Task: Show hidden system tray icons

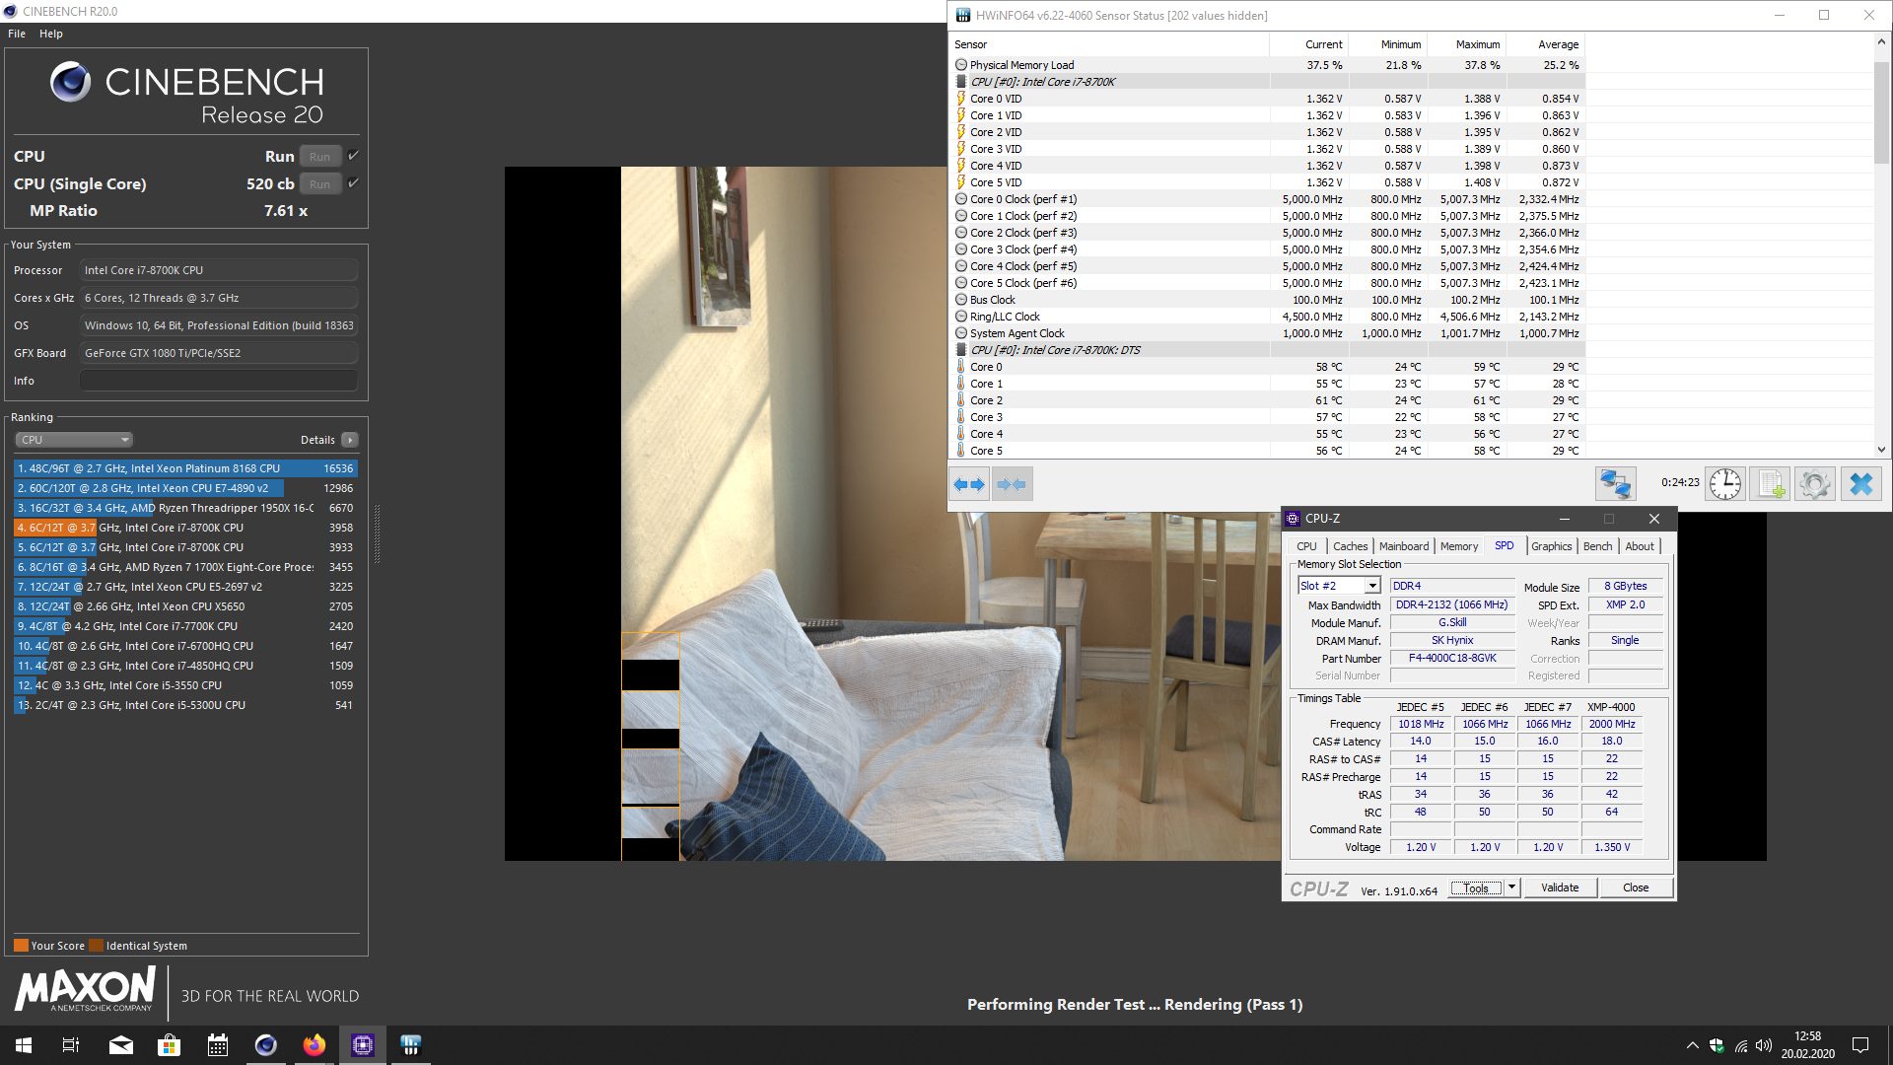Action: 1693,1045
